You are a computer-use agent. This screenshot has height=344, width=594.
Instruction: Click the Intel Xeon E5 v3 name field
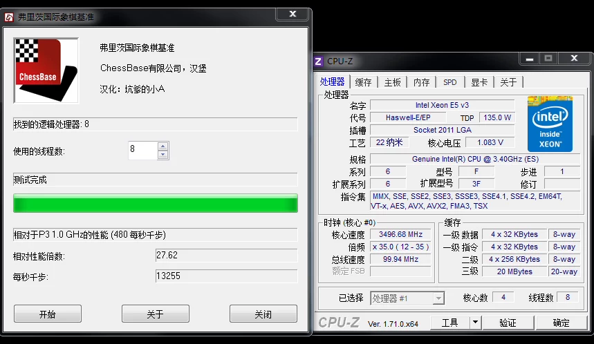tap(442, 105)
